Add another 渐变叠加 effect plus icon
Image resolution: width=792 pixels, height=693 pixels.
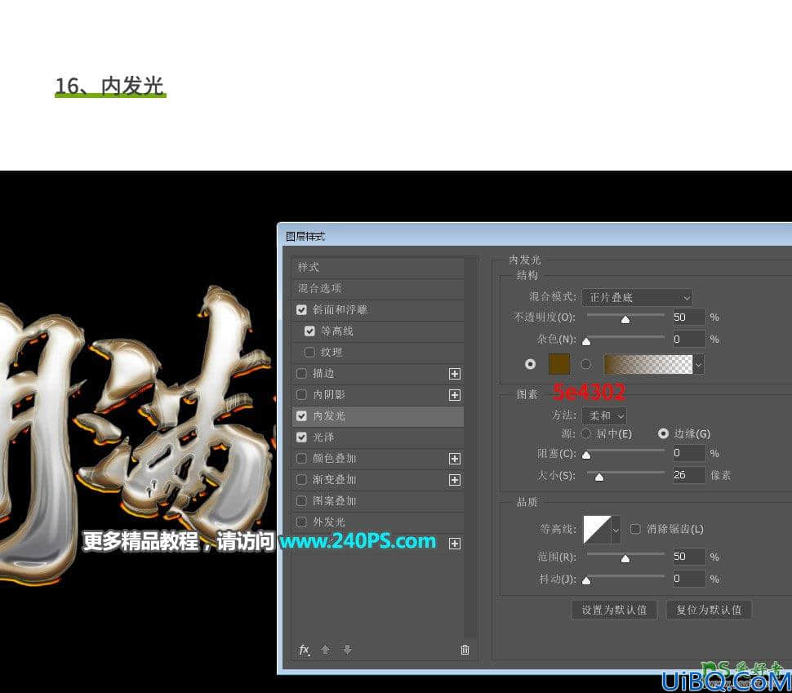(455, 480)
